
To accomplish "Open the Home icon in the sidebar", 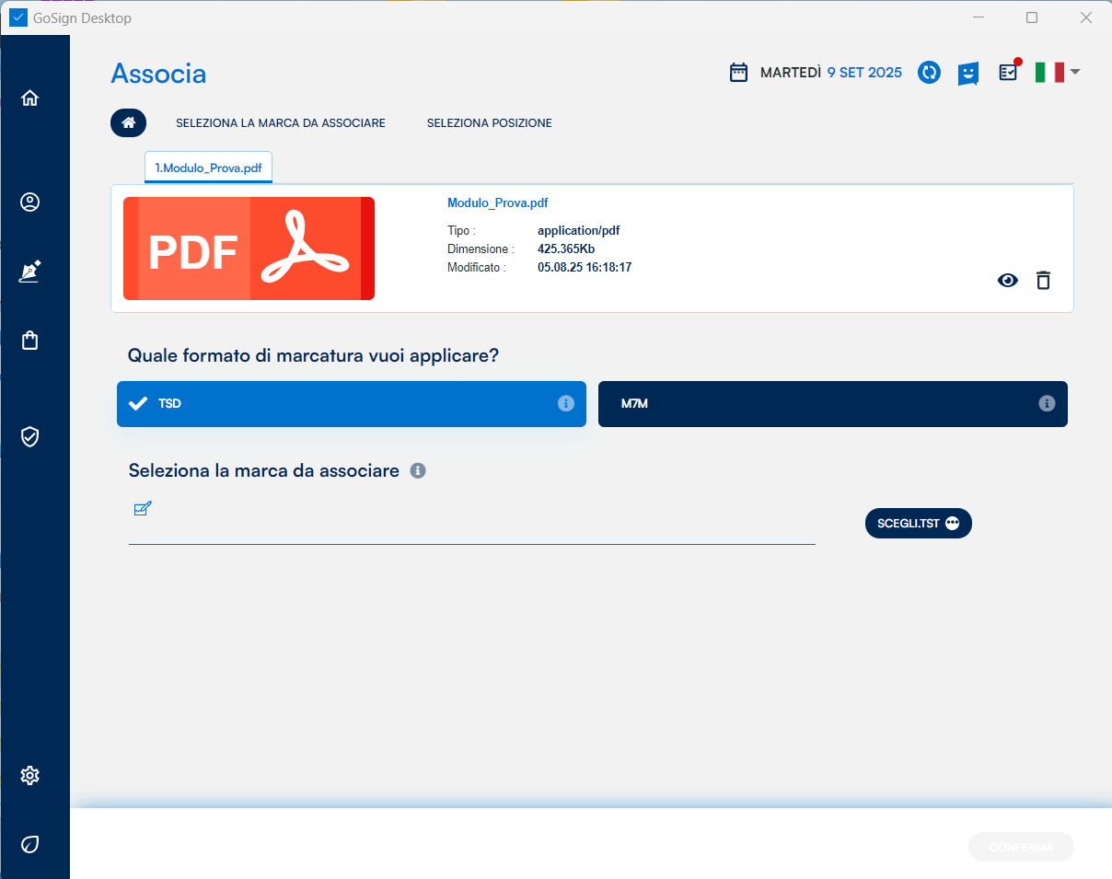I will click(30, 98).
